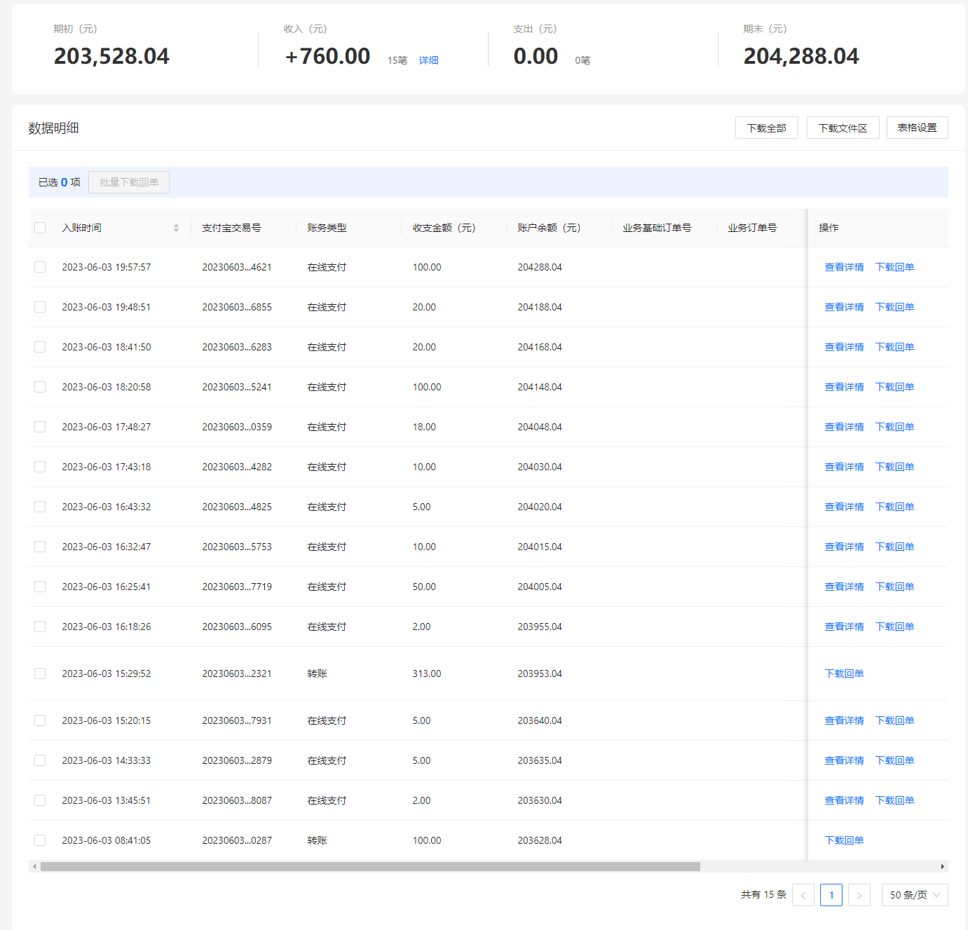Open income 详细 link

429,60
